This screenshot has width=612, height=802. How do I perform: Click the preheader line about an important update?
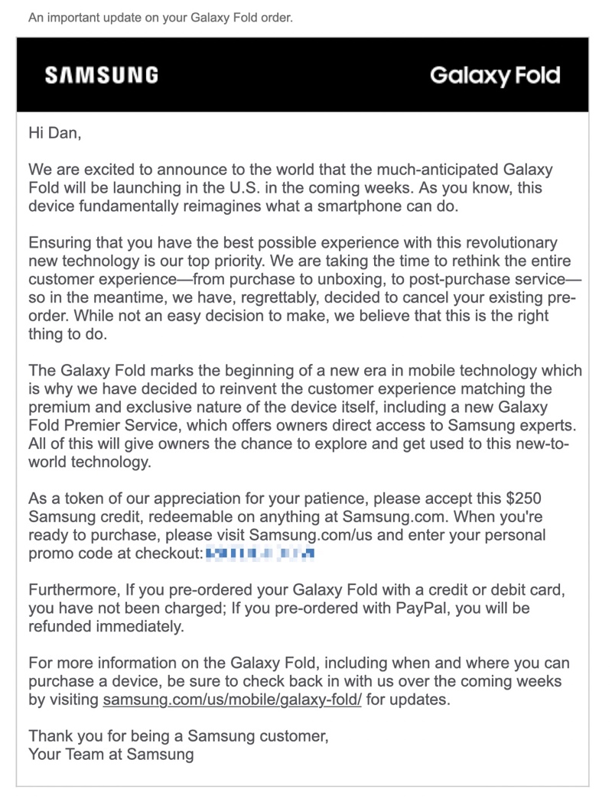point(160,17)
